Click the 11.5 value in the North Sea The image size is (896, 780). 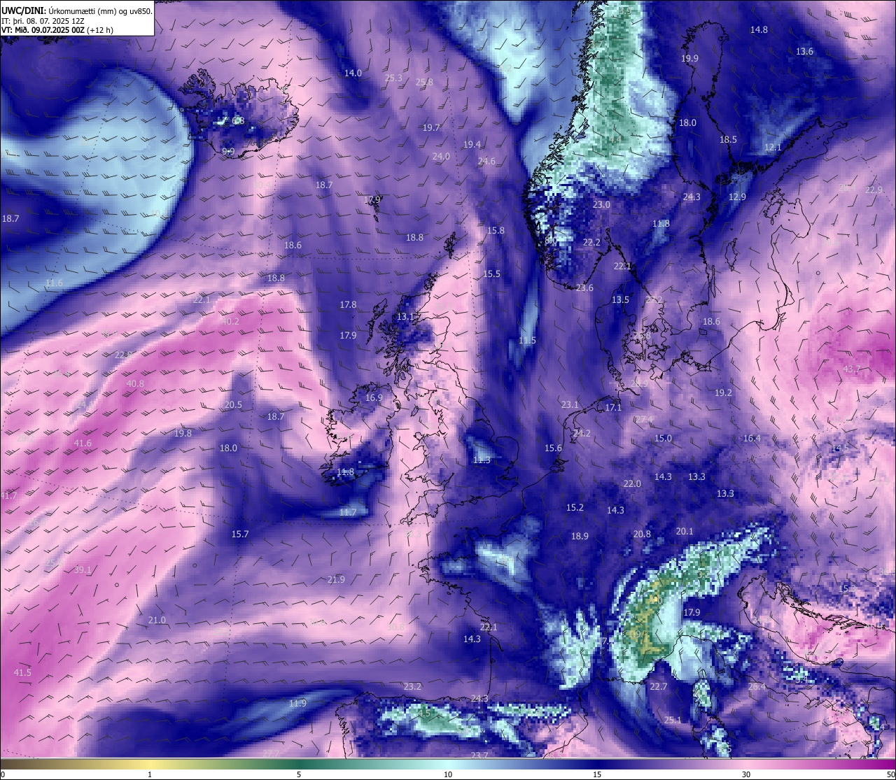tap(527, 341)
